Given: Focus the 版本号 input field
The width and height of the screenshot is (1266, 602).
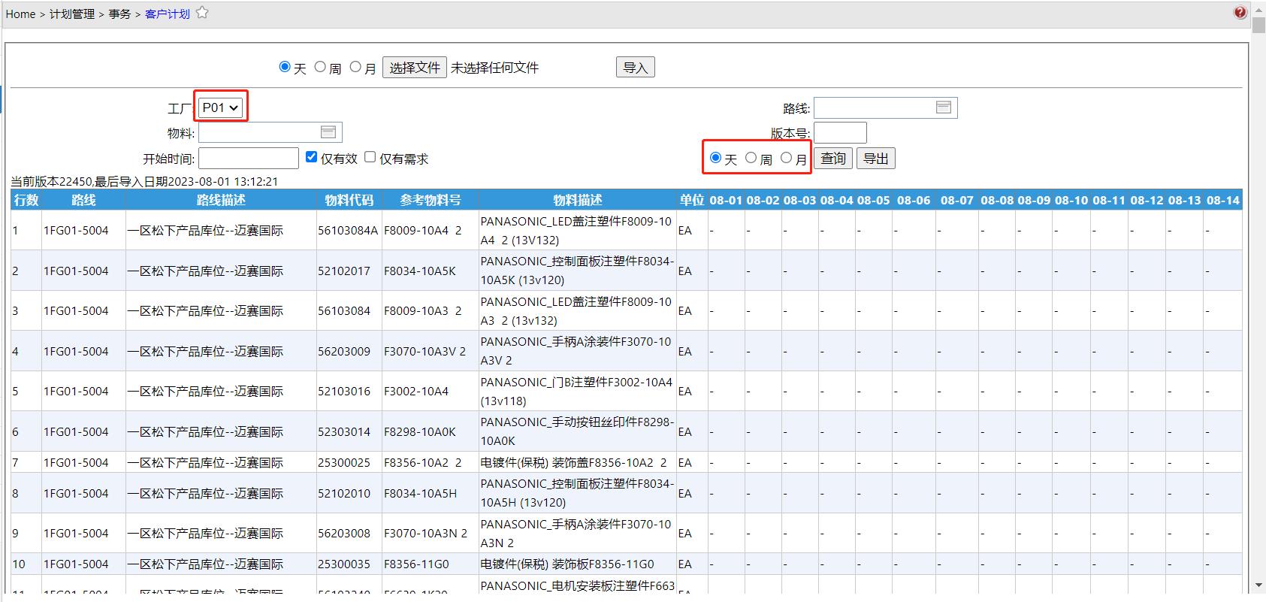Looking at the screenshot, I should pyautogui.click(x=840, y=133).
